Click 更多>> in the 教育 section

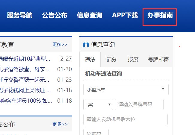coord(60,45)
